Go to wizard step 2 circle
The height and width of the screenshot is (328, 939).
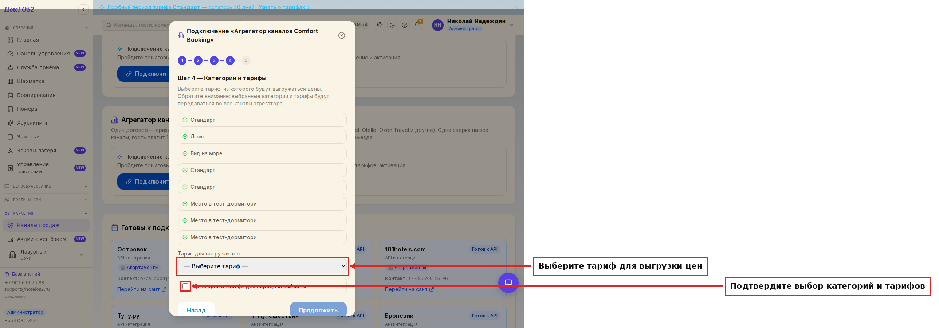198,60
